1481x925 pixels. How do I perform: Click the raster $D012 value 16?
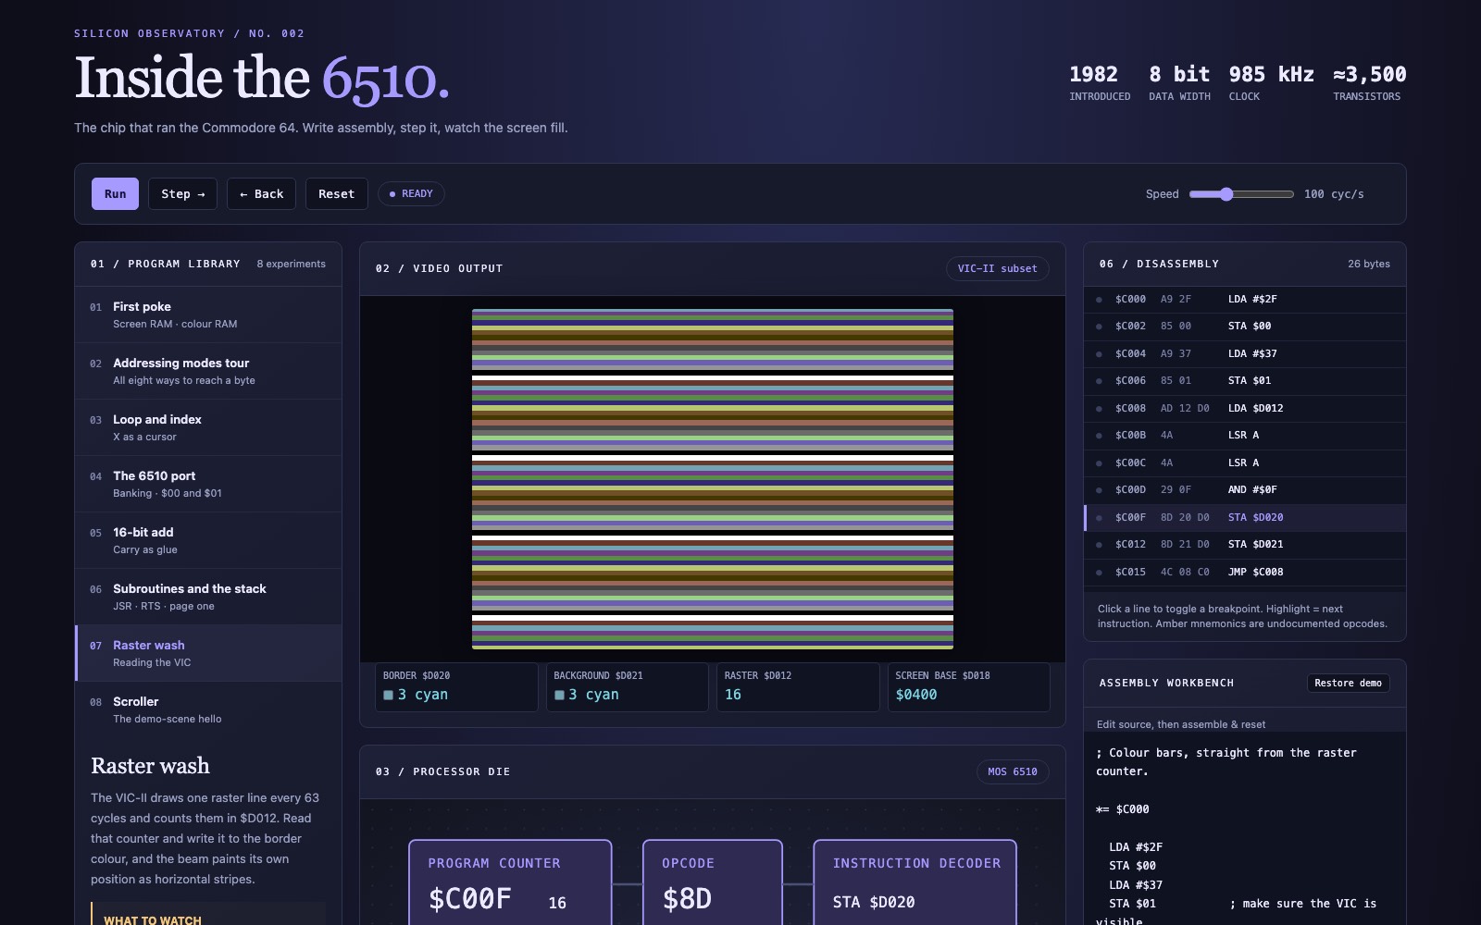coord(733,695)
